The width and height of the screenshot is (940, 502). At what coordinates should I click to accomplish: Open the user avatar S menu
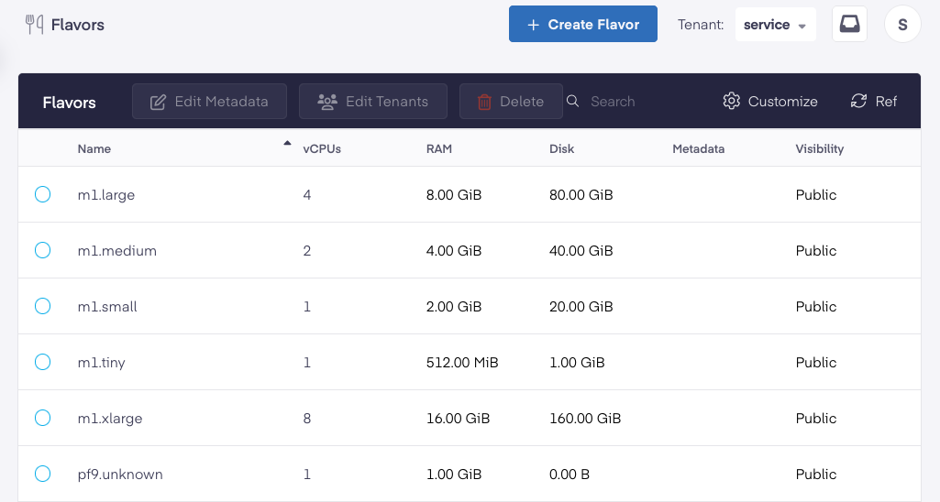pos(902,25)
